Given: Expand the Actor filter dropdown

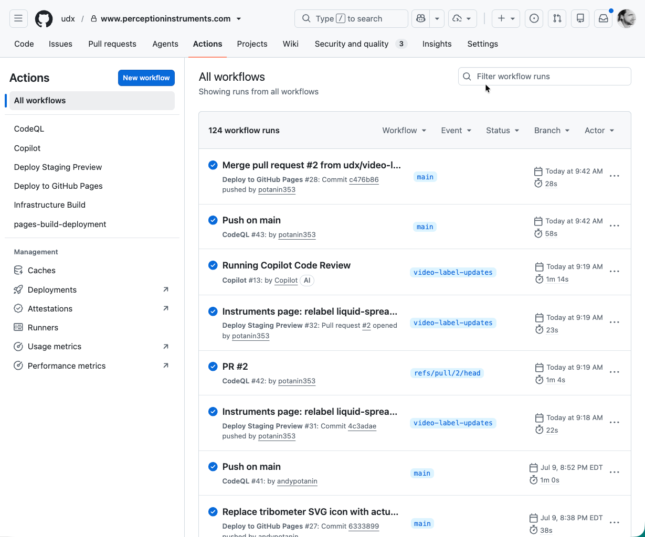Looking at the screenshot, I should tap(599, 131).
